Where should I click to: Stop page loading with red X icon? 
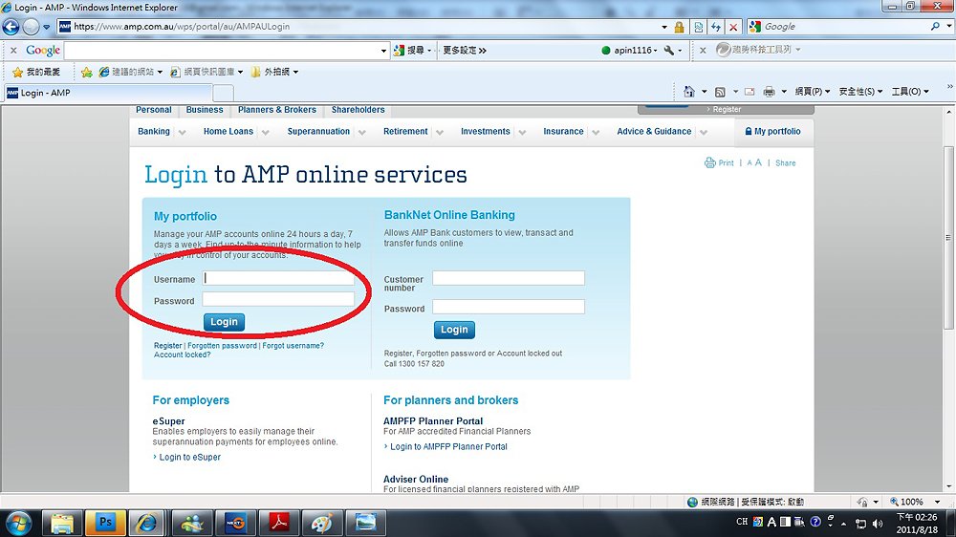733,27
